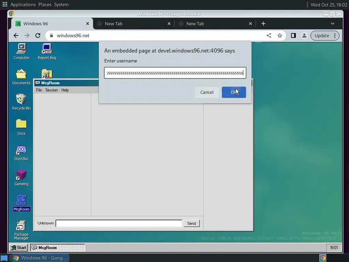Screen dimensions: 349x262
Task: Launch the Doordisc shortcut
Action: (21, 152)
